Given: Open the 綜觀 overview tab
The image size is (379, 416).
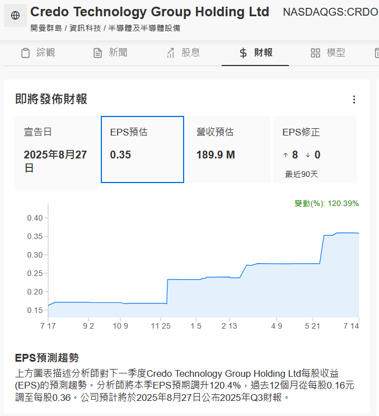Looking at the screenshot, I should pyautogui.click(x=38, y=53).
